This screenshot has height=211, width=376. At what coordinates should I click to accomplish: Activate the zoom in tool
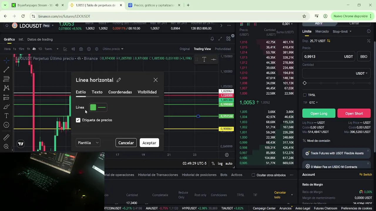tap(6, 147)
